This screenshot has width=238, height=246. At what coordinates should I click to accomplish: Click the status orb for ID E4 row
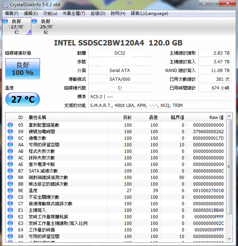10,230
